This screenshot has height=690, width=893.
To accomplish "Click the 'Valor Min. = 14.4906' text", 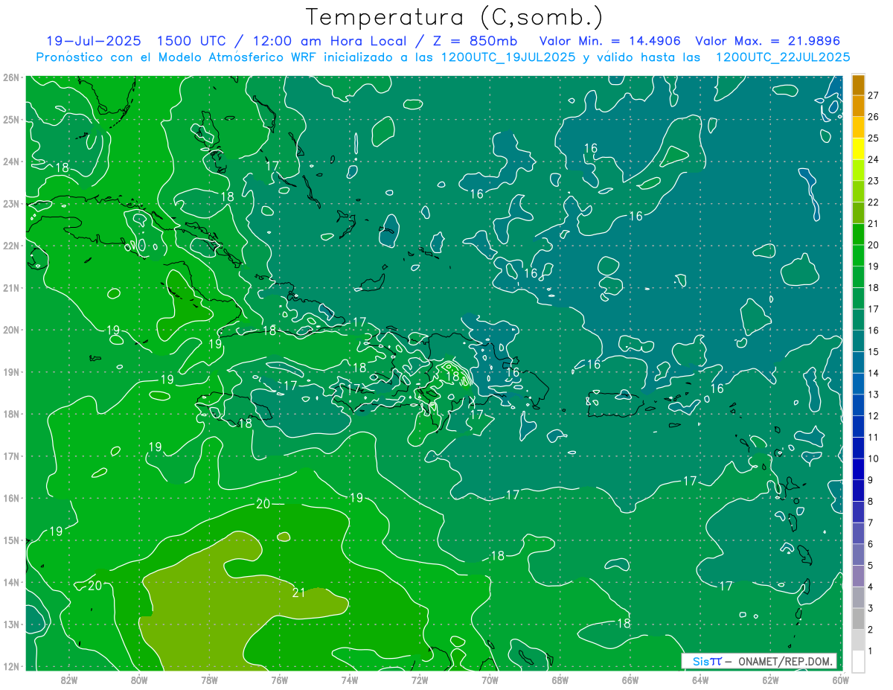I will [609, 41].
